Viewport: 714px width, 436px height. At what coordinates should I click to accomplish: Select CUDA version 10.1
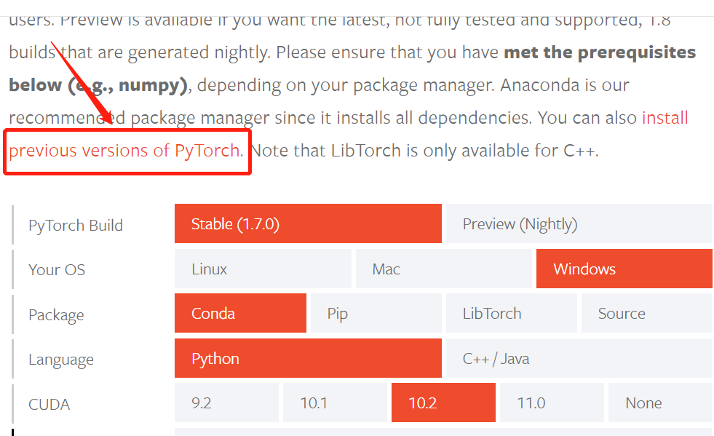[x=335, y=403]
